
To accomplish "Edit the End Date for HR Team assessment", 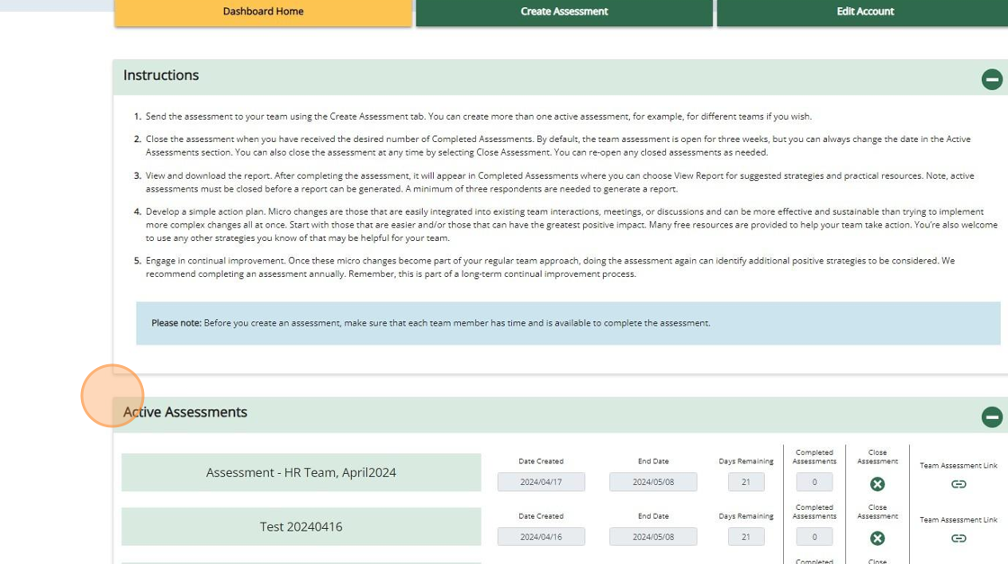I will point(653,482).
